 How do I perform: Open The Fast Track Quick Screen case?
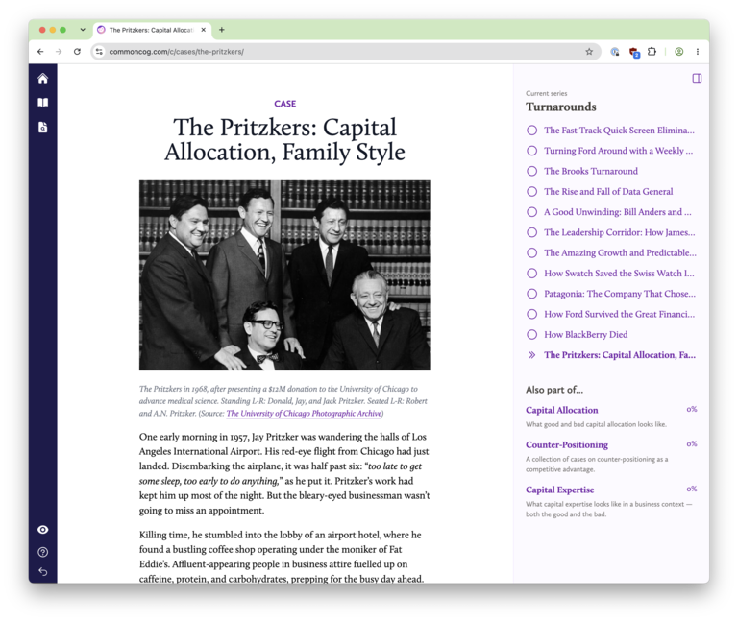pos(620,131)
